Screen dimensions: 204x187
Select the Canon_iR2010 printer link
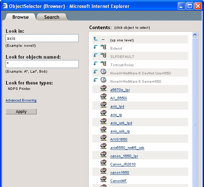[123, 164]
